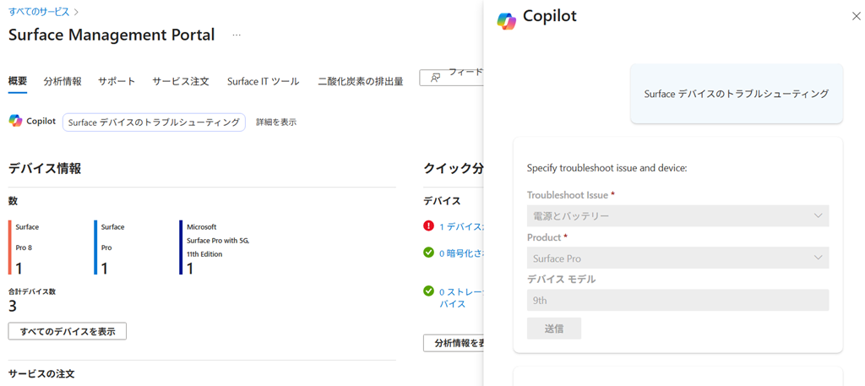The image size is (865, 386).
Task: Open the サービス注文 tab
Action: tap(181, 82)
